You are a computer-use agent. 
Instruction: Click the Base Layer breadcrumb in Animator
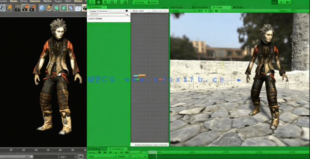(x=138, y=11)
